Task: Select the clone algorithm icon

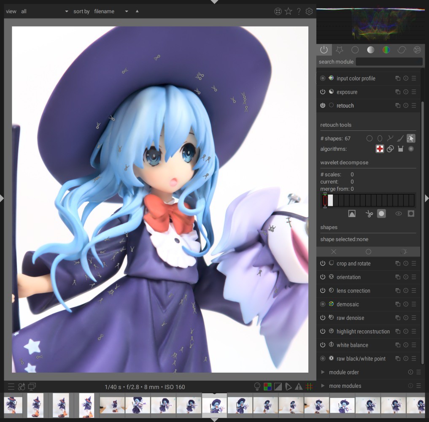Action: (390, 149)
